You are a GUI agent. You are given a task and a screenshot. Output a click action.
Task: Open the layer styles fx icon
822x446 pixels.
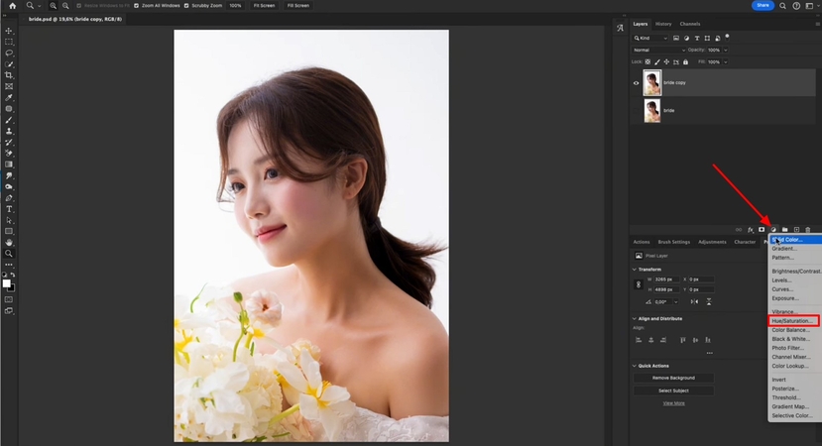(x=751, y=229)
